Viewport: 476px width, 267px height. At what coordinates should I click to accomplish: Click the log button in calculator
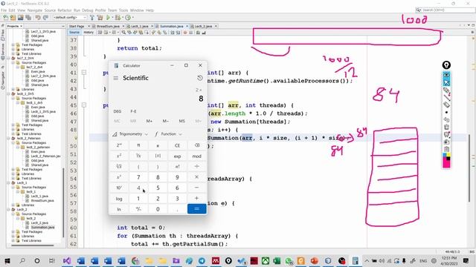119,199
